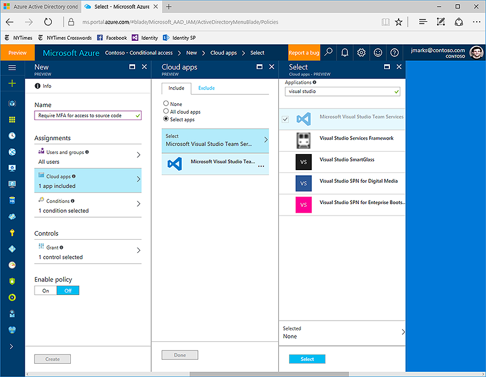Image resolution: width=486 pixels, height=377 pixels.
Task: Open the Make a Web Note icon
Action: point(441,22)
